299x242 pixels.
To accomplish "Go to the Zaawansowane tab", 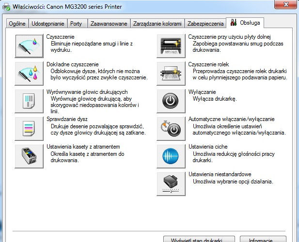I will click(x=109, y=24).
